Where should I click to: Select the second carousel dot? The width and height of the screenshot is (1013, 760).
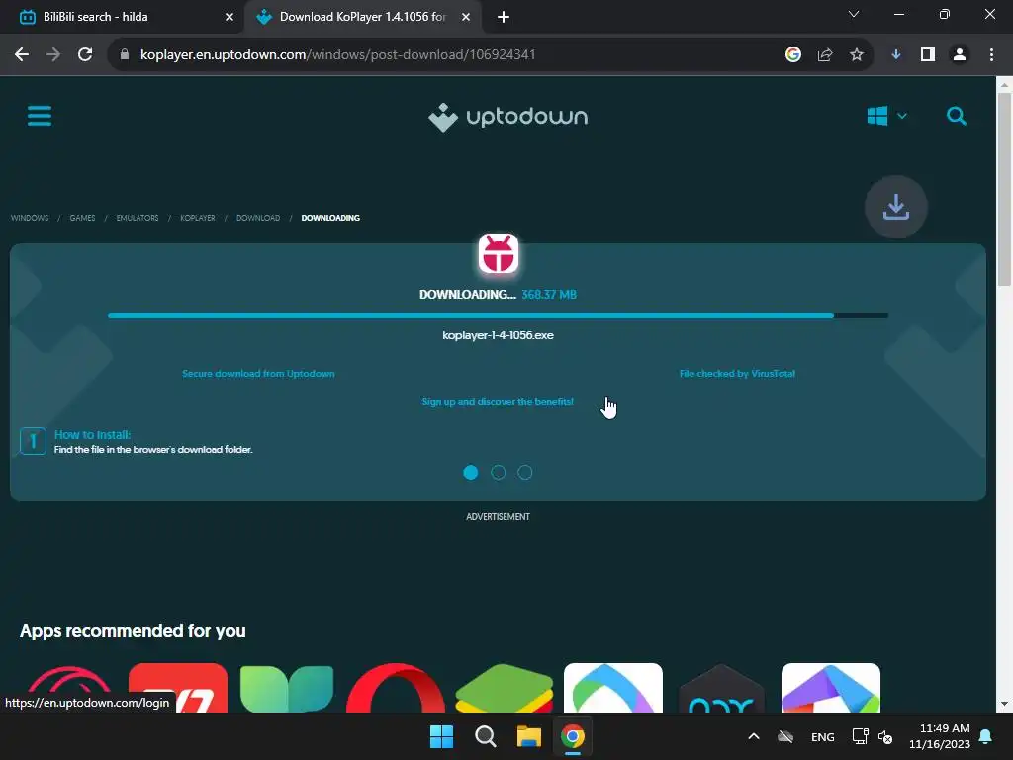click(499, 473)
